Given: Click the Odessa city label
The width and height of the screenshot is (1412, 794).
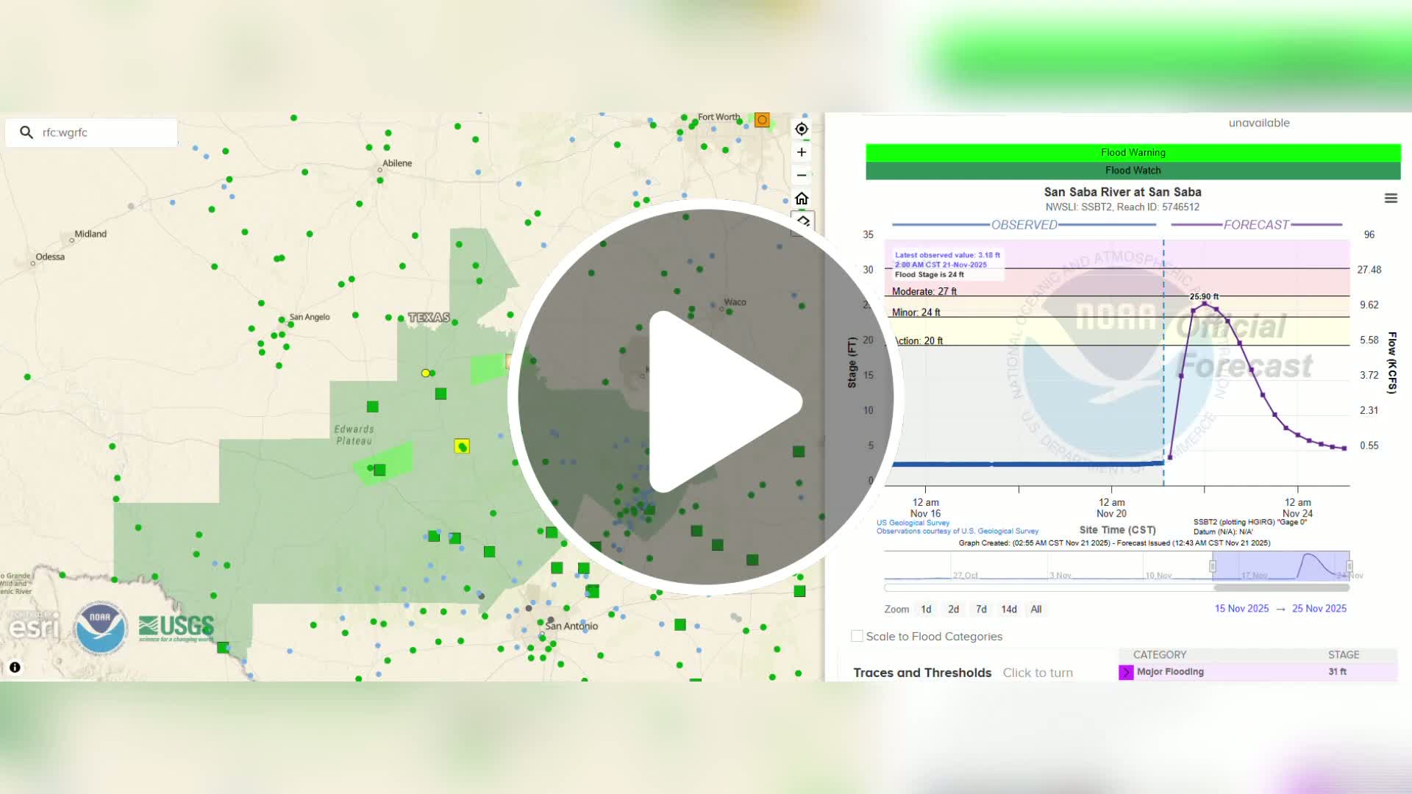Looking at the screenshot, I should point(50,257).
